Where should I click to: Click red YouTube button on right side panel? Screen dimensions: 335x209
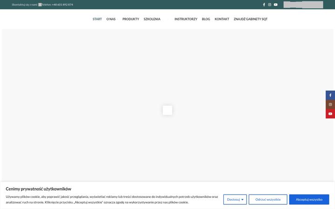pyautogui.click(x=330, y=114)
